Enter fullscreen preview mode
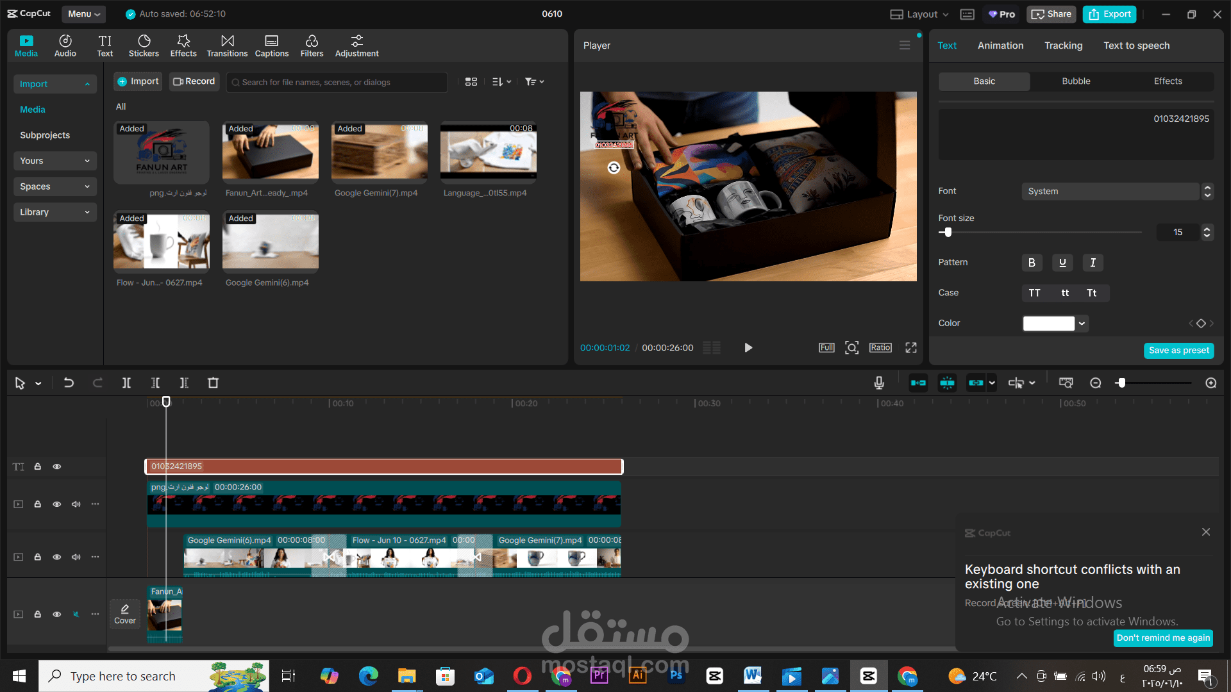This screenshot has width=1231, height=692. [x=910, y=348]
